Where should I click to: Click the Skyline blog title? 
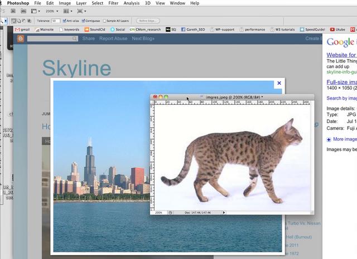77,68
